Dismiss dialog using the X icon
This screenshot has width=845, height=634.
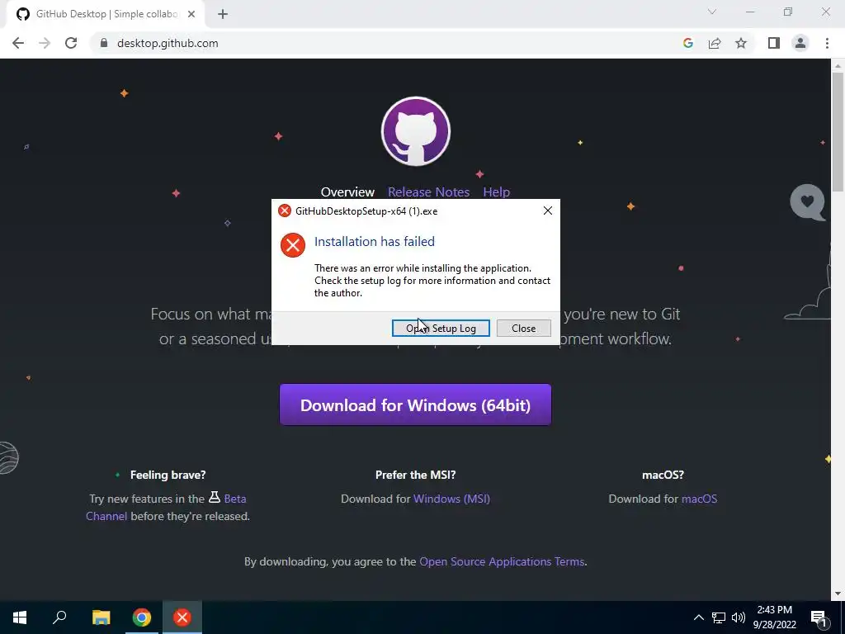(x=548, y=211)
